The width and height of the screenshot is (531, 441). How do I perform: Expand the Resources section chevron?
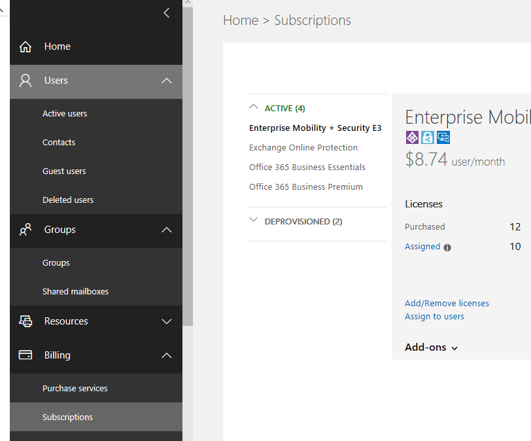click(167, 321)
